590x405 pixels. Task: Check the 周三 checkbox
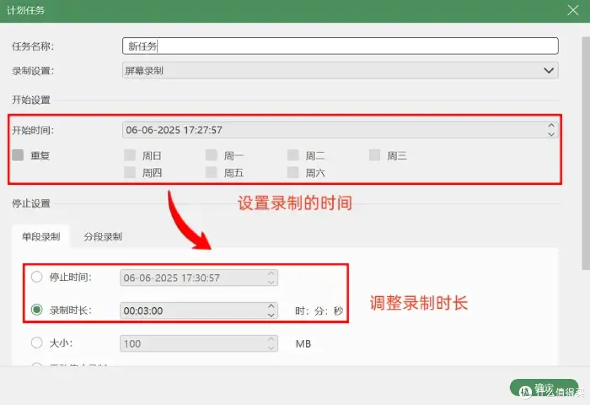(x=375, y=155)
